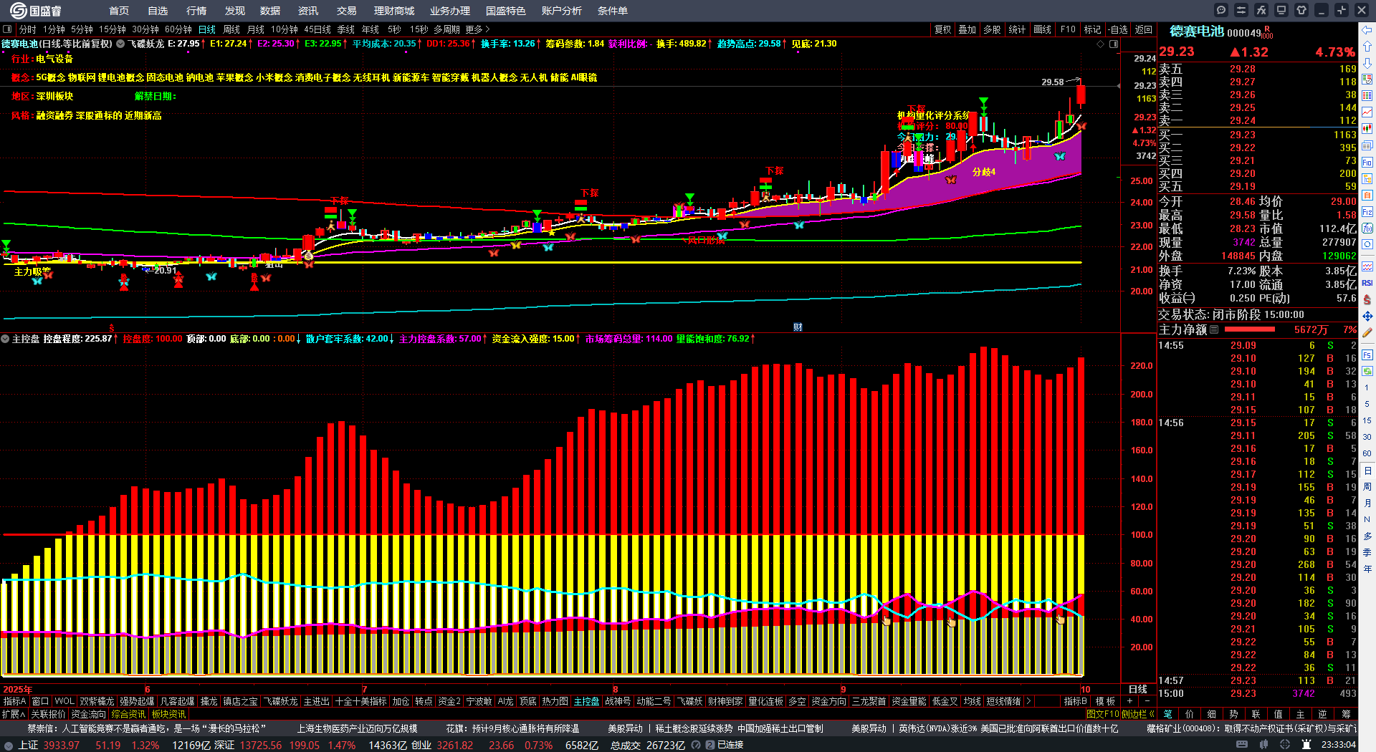Screen dimensions: 1376x752
Task: Toggle the 统计 statistics option
Action: tap(1017, 29)
